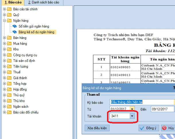Click the Bảng kê số dư ngân hàng icon

[x=15, y=32]
